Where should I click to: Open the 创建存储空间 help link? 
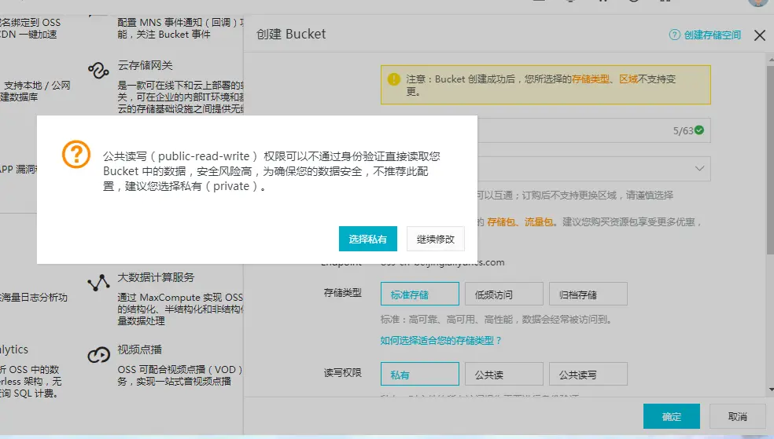click(712, 35)
